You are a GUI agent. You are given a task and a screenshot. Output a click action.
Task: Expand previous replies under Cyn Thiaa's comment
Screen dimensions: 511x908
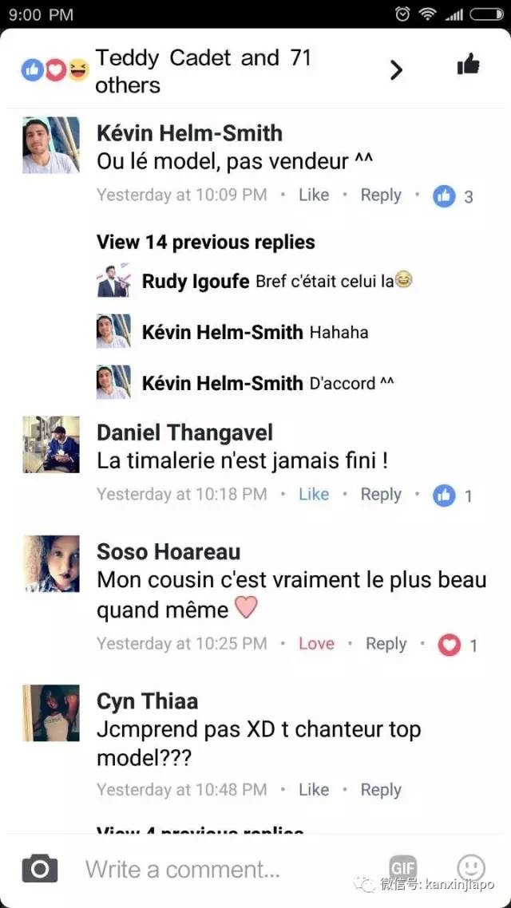pos(200,831)
